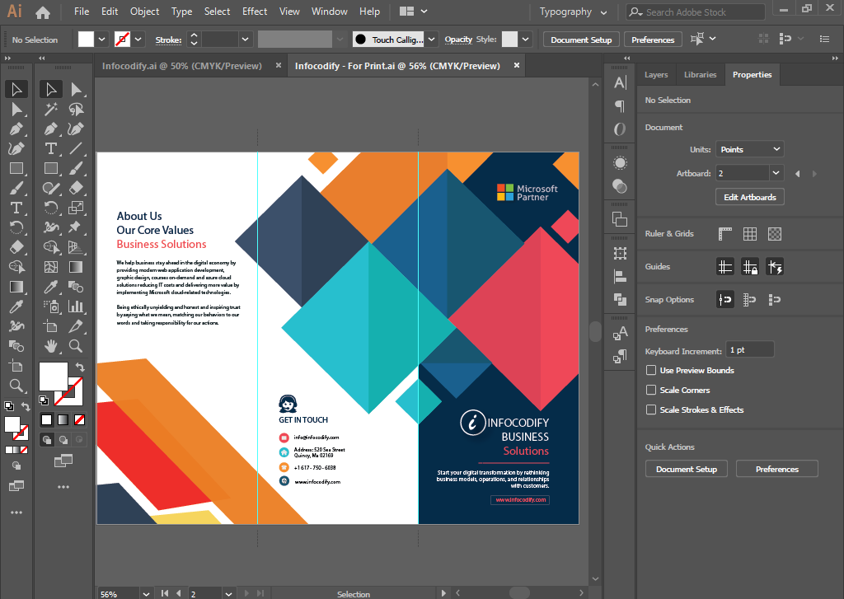The width and height of the screenshot is (844, 599).
Task: Enable Use Preview Bounds checkbox
Action: pyautogui.click(x=652, y=371)
